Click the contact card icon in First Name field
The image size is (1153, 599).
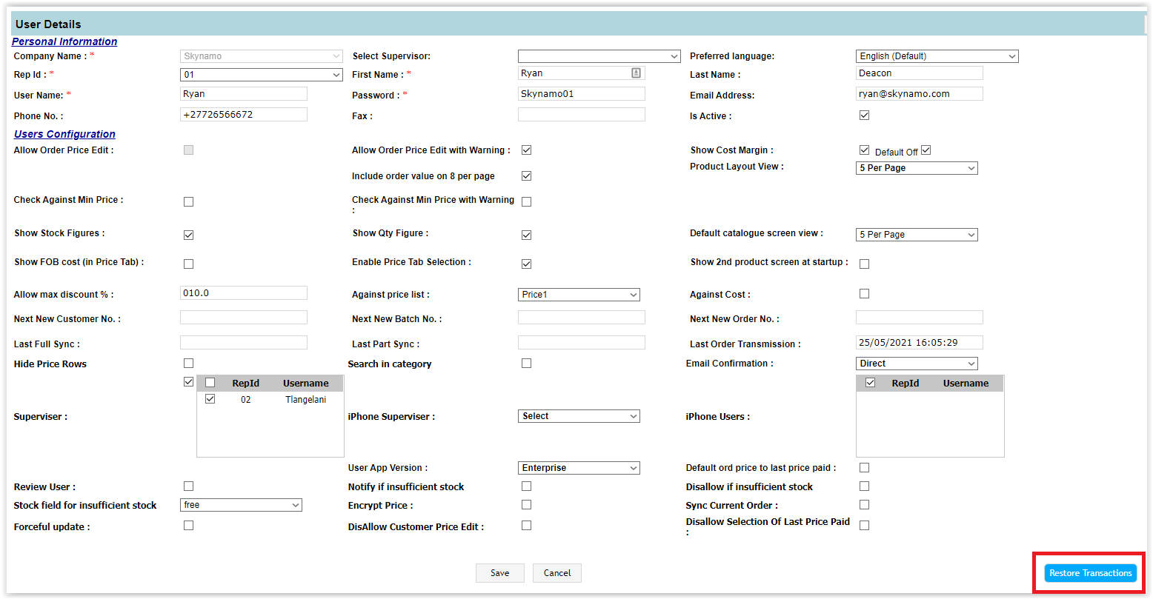click(636, 73)
